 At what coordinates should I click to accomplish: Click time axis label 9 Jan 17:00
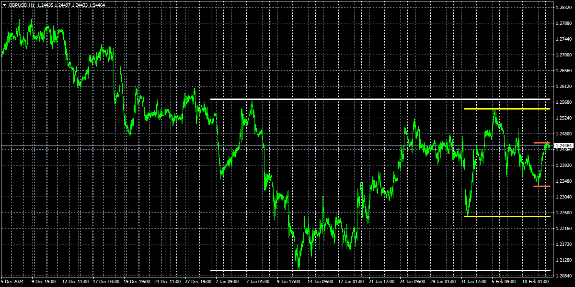[x=289, y=282]
